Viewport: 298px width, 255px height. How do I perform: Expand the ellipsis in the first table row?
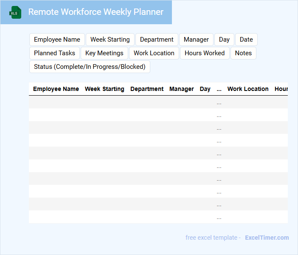coord(219,102)
